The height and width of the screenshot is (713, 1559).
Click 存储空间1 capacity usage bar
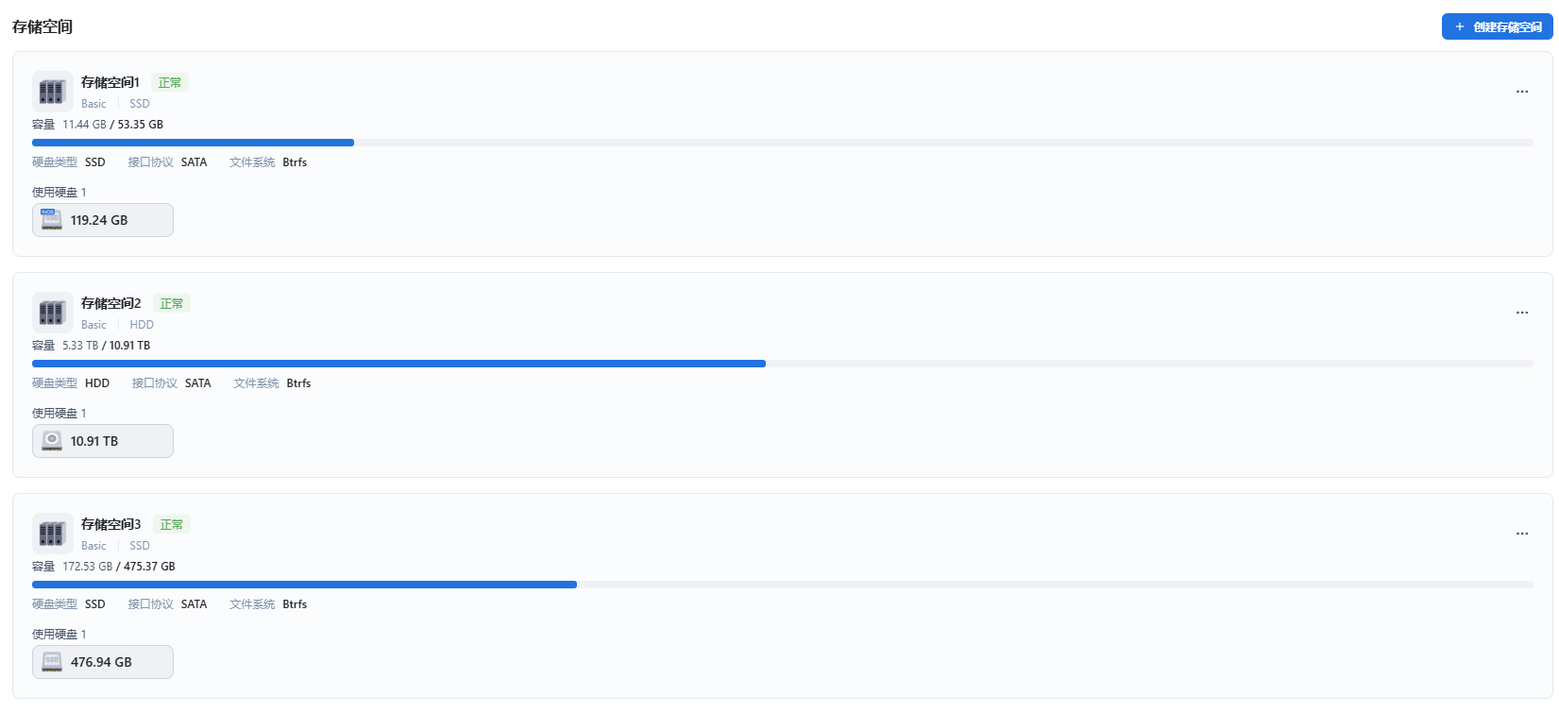[x=783, y=143]
